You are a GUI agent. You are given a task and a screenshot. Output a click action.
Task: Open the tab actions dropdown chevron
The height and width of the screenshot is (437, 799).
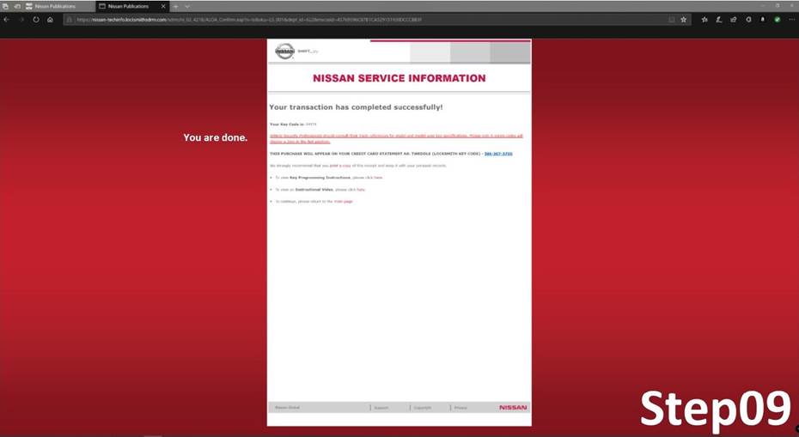pyautogui.click(x=187, y=6)
